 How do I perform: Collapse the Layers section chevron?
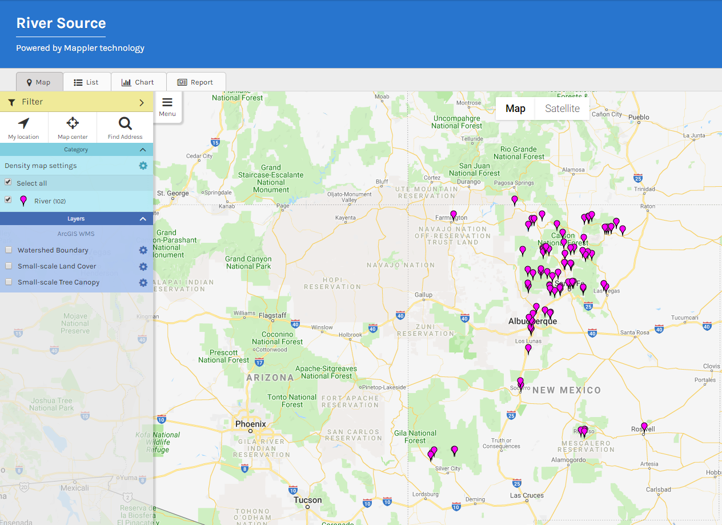point(143,219)
